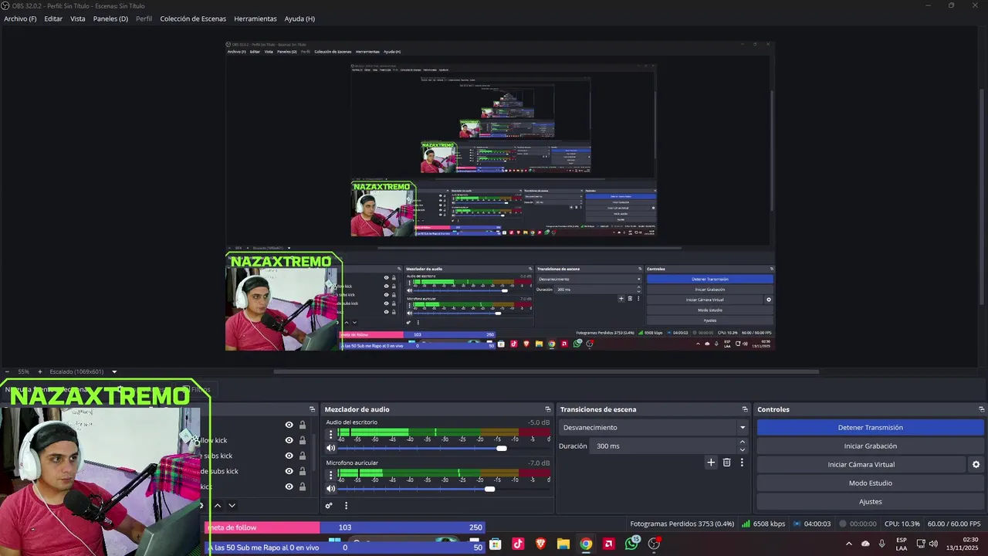
Task: Click the preview horizontal scrollbar
Action: (546, 371)
